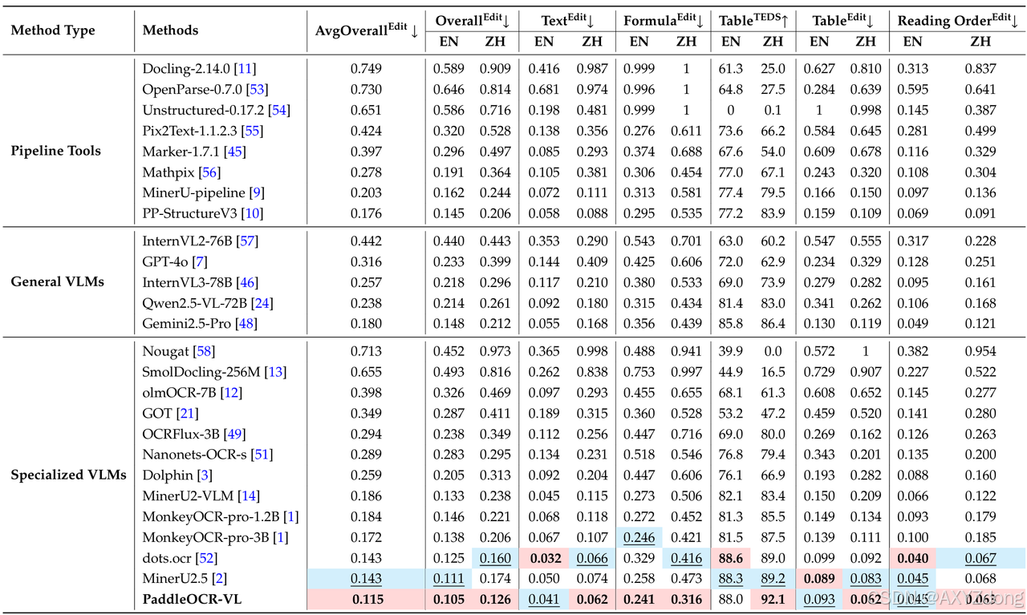The height and width of the screenshot is (615, 1027).
Task: Select the 'Method Type' column header
Action: [x=53, y=30]
